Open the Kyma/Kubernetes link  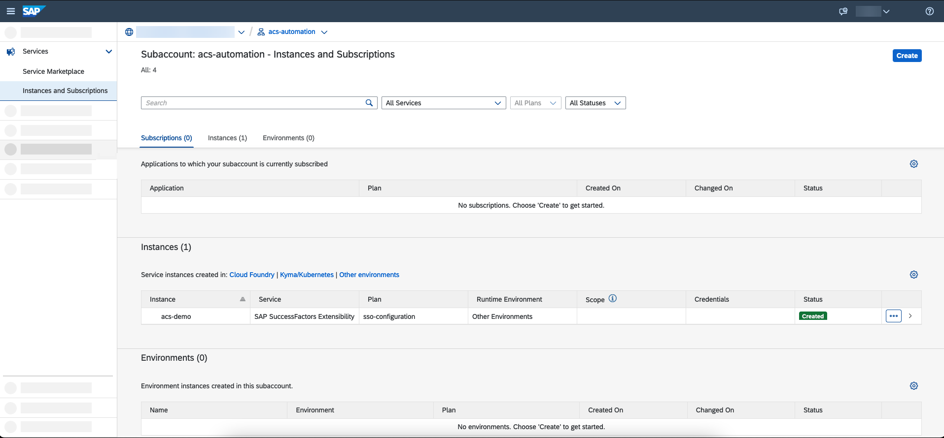coord(307,275)
